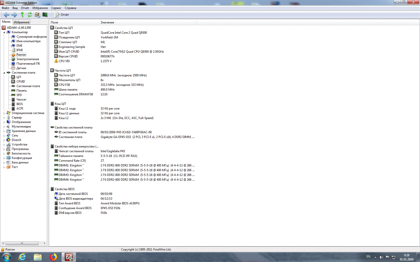This screenshot has width=420, height=262.
Task: Open the DMI tree item
Action: 19,46
